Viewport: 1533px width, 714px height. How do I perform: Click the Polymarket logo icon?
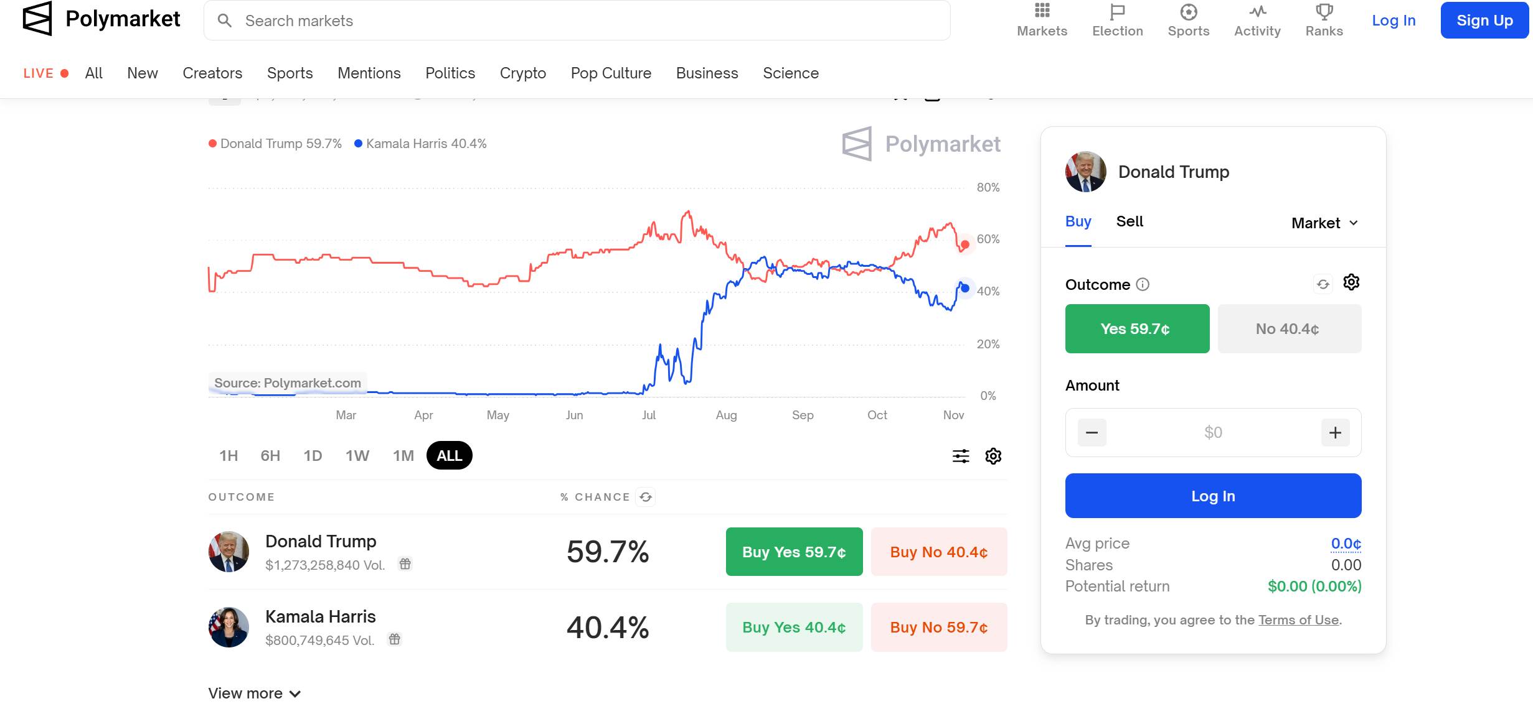point(37,19)
